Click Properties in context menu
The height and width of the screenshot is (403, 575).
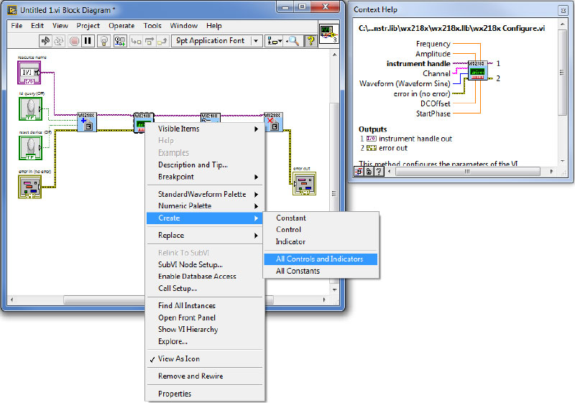pyautogui.click(x=175, y=394)
